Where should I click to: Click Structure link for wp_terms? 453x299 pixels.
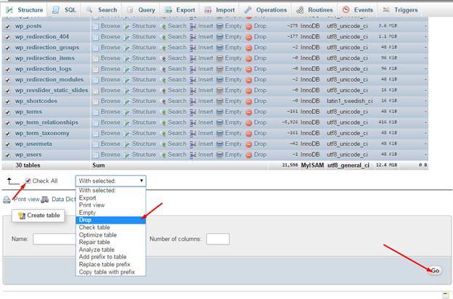pyautogui.click(x=144, y=112)
